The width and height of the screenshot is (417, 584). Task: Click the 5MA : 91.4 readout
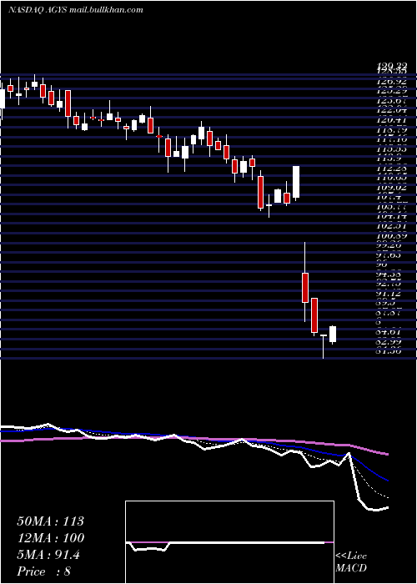coord(48,555)
